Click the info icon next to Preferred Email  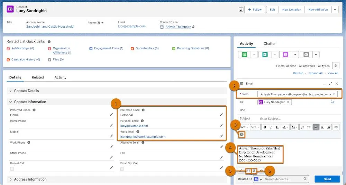tap(143, 110)
